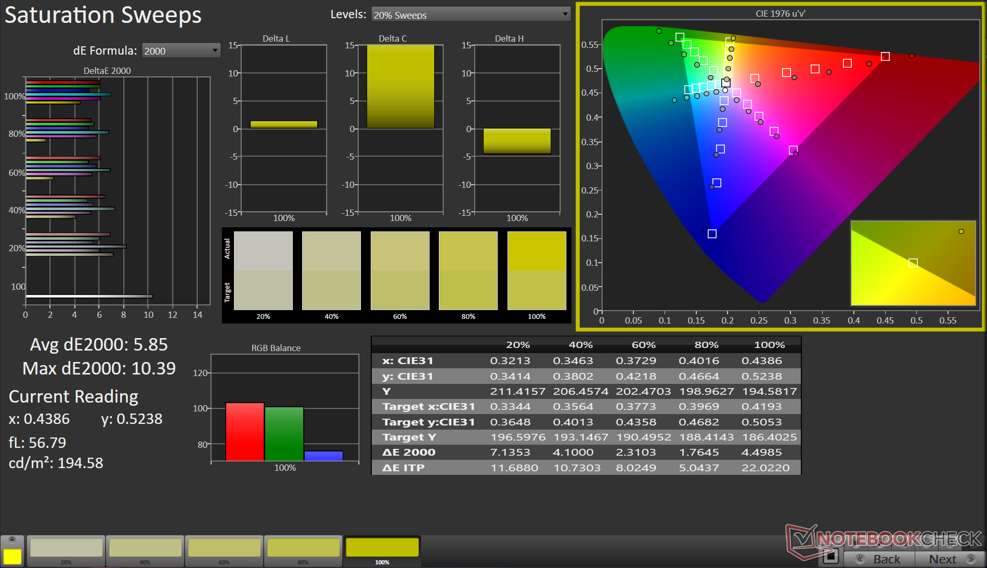Click the zoomed inset in the CIE chart
The image size is (987, 568).
(913, 263)
